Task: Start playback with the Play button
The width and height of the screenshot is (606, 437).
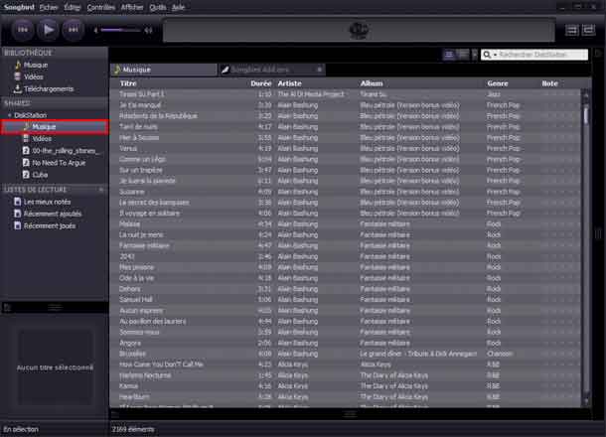Action: 48,30
